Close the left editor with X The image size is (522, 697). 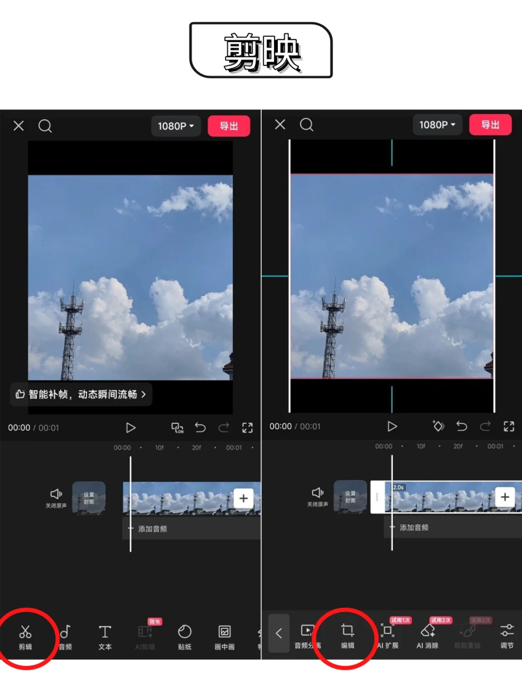18,126
